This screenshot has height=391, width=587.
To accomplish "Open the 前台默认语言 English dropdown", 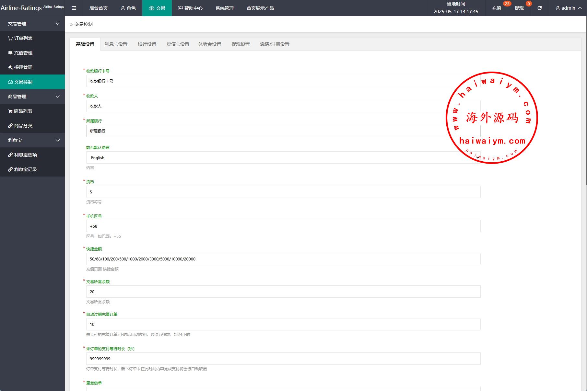I will point(283,157).
